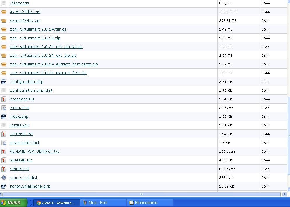
Task: Open the robots.txt link
Action: [20, 169]
